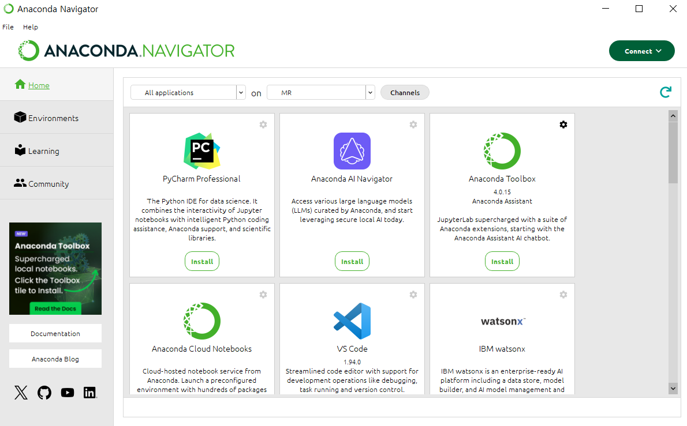Click the Anaconda Assistant subtitle text
Screen dimensions: 687x426
[x=502, y=201]
